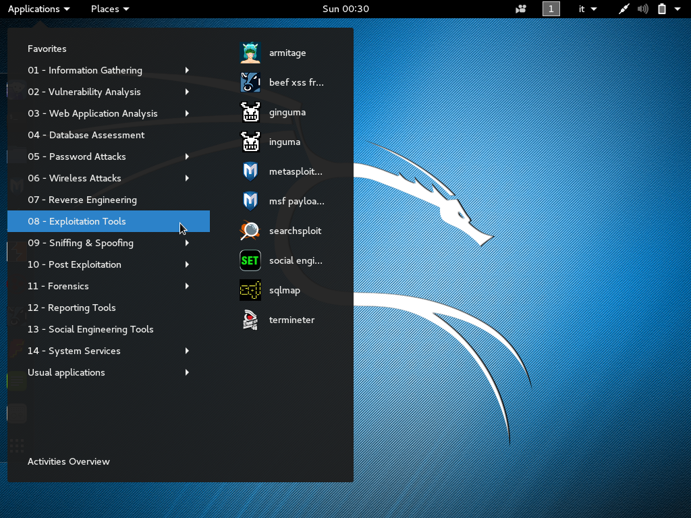Click the inguma application icon
Image resolution: width=691 pixels, height=518 pixels.
click(250, 142)
